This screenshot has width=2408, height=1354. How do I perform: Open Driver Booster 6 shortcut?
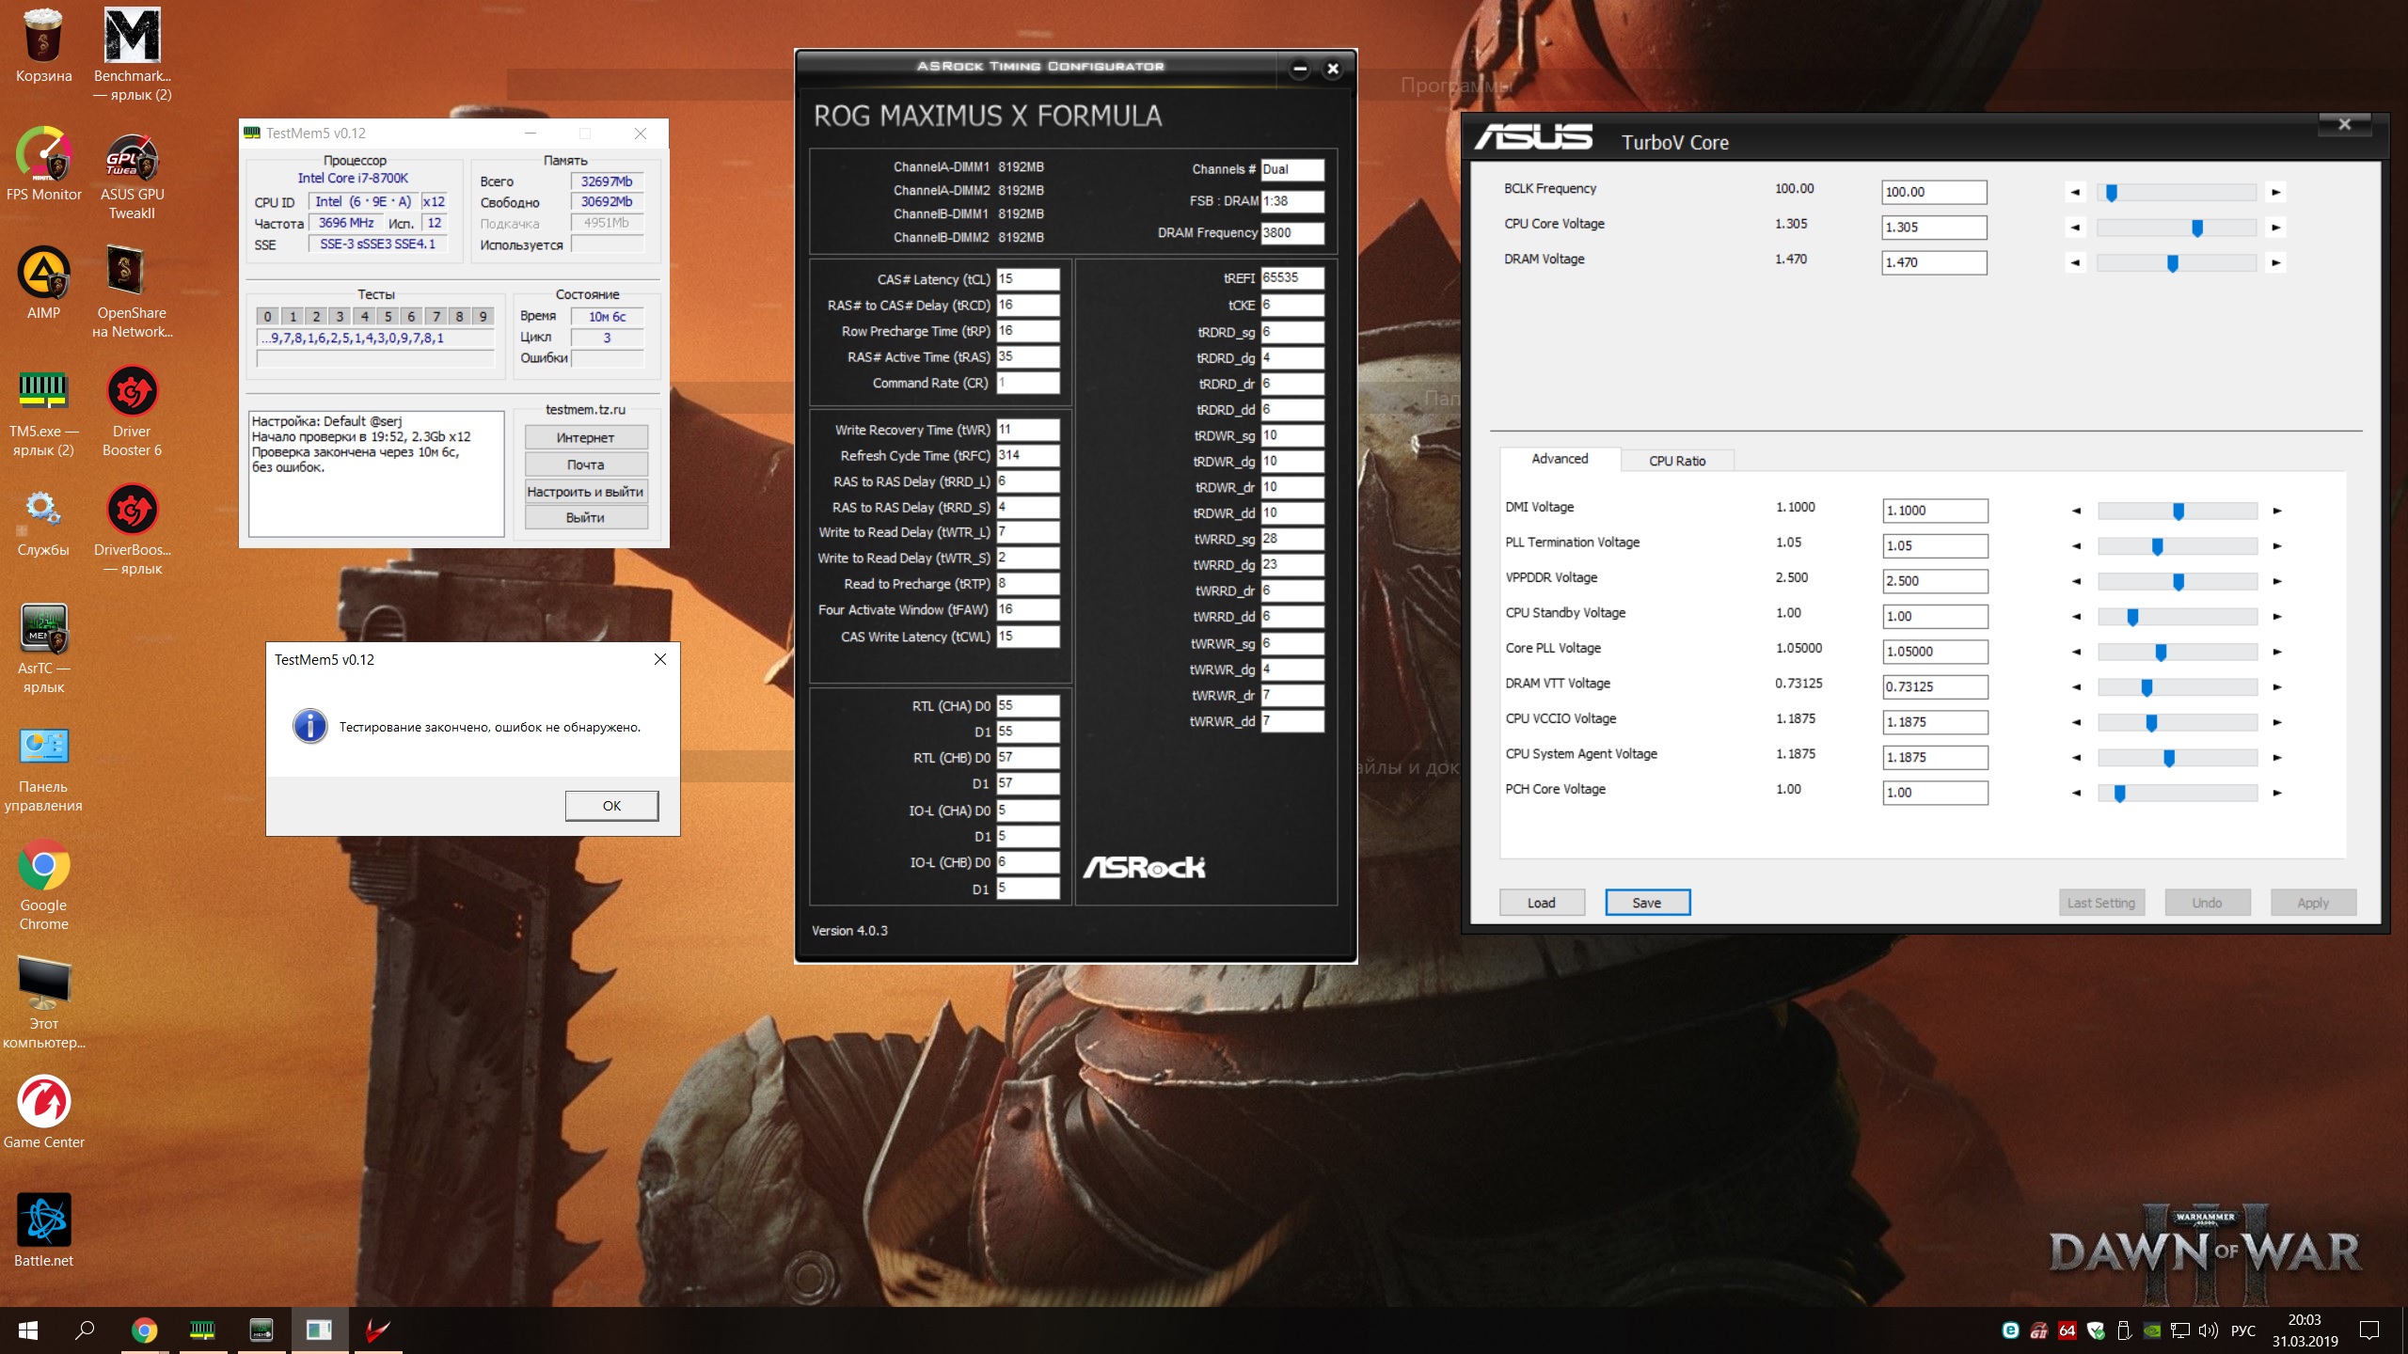[x=132, y=393]
